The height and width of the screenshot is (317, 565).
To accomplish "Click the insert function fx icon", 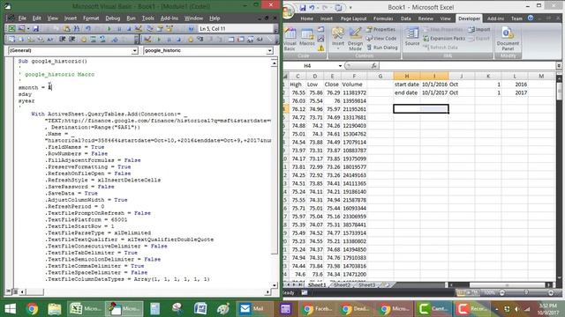I will point(373,66).
